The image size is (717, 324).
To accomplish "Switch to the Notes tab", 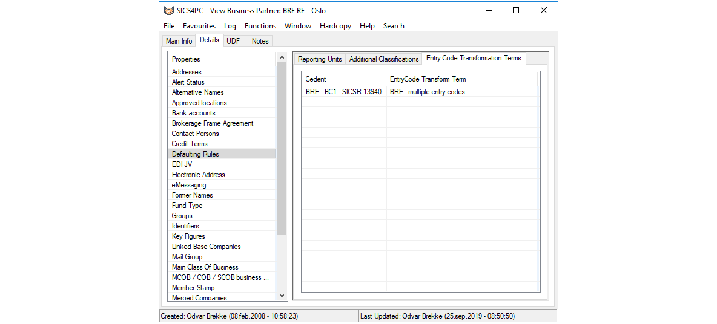I will pyautogui.click(x=260, y=41).
